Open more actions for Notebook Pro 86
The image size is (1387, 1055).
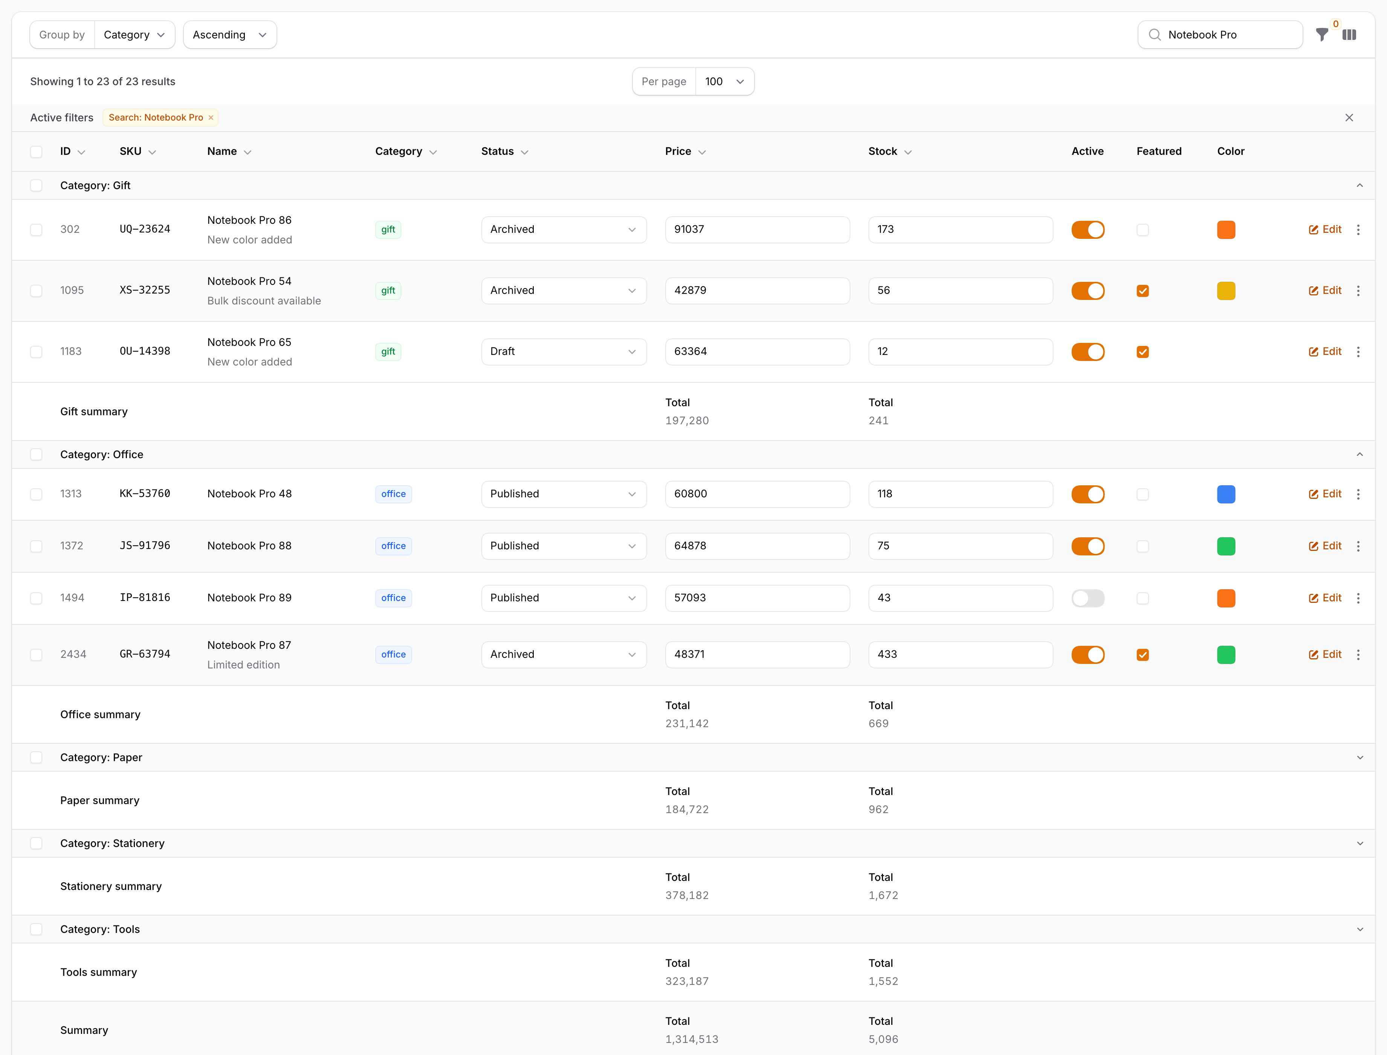[x=1358, y=230]
